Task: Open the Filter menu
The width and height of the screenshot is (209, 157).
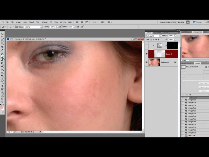Action: coord(38,22)
